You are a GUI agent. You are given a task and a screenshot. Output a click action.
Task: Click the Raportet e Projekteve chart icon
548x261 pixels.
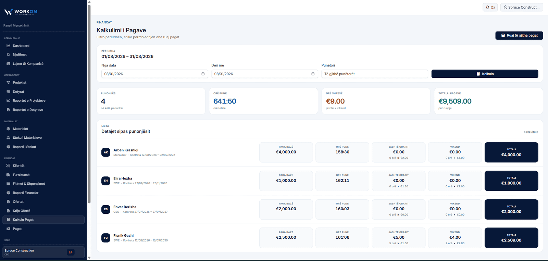tap(8, 101)
